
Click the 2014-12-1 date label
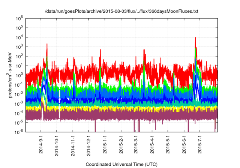point(88,145)
